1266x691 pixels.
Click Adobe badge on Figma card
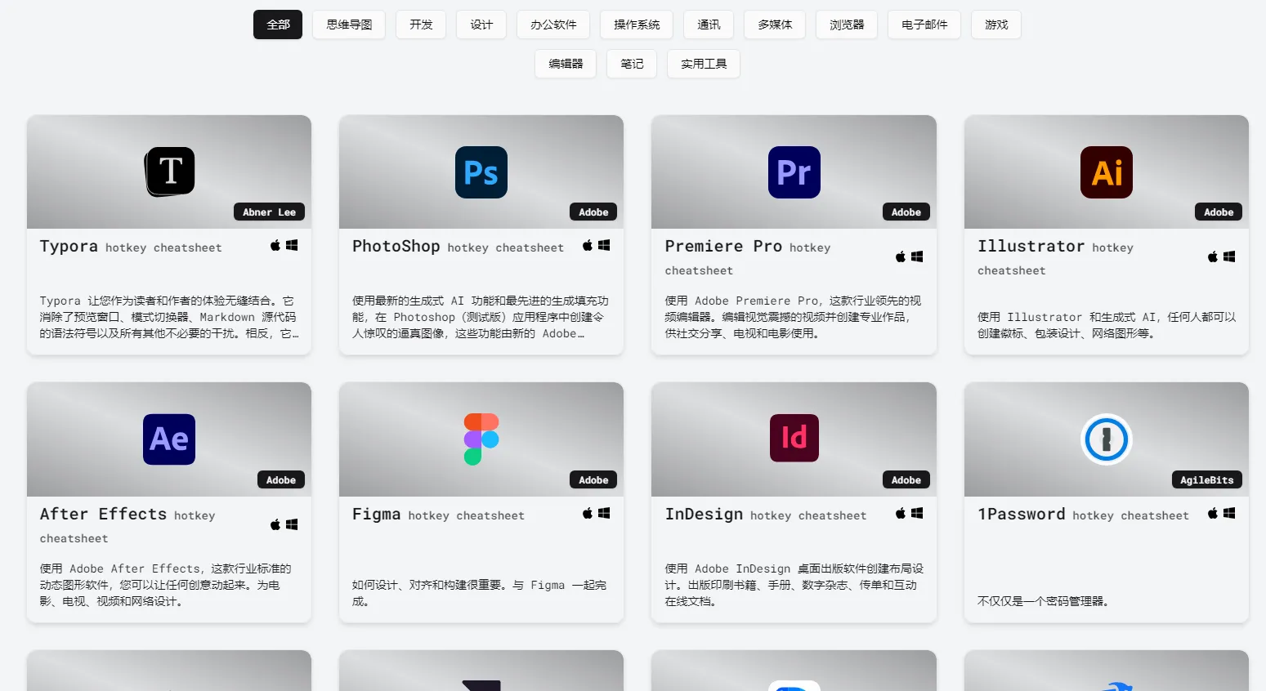click(x=593, y=479)
